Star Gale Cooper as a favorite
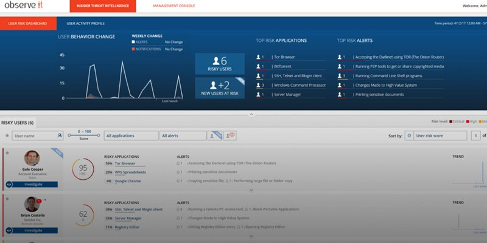Viewport: 487px width, 243px height. pos(7,153)
